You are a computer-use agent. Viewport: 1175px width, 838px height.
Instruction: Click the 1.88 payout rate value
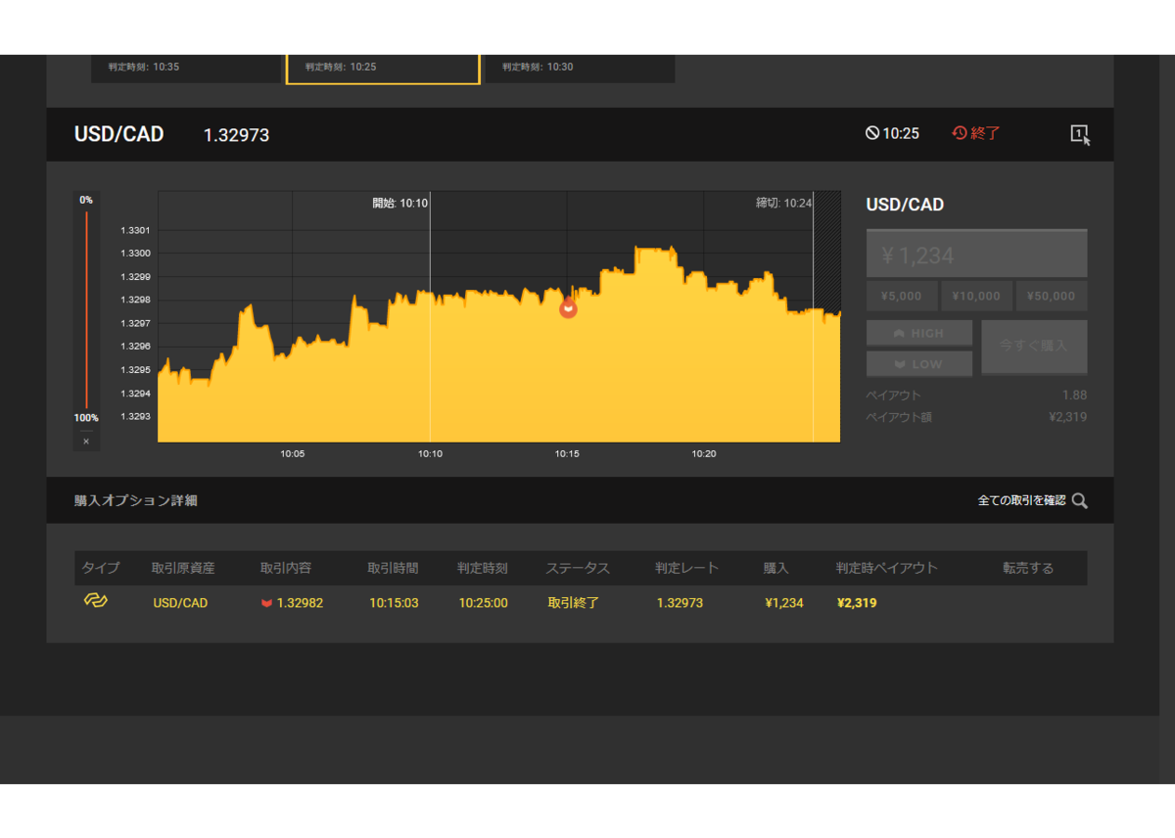1074,396
